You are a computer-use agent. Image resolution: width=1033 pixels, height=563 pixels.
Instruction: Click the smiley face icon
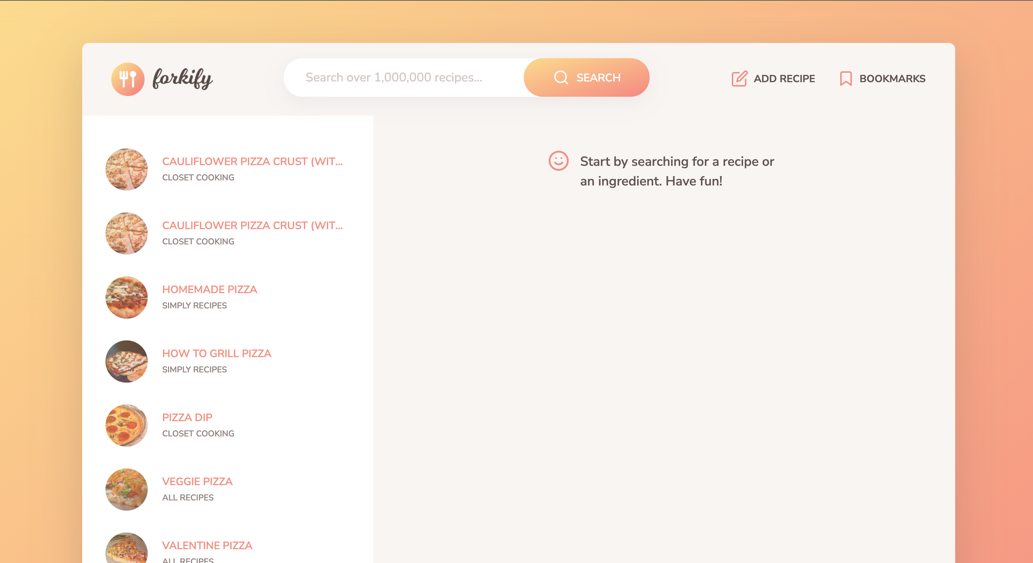(x=559, y=162)
